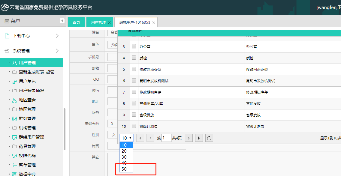The height and width of the screenshot is (176, 341).
Task: Expand the 下载中心 menu chevron
Action: pyautogui.click(x=57, y=36)
